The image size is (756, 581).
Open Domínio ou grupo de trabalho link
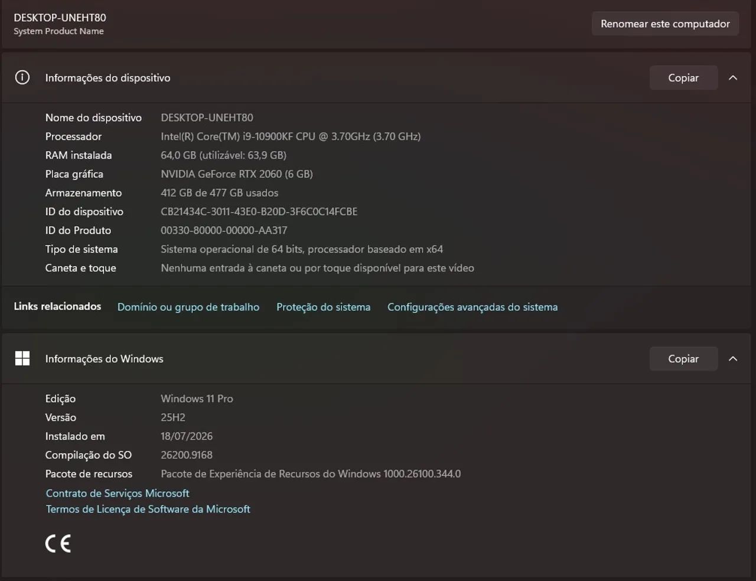tap(188, 307)
